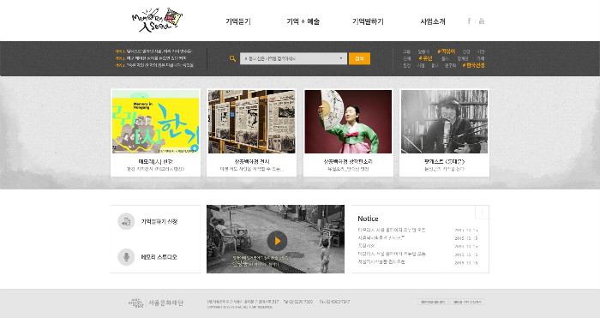Click the 서울문화재단 footer logo
The height and width of the screenshot is (318, 600).
click(x=156, y=303)
